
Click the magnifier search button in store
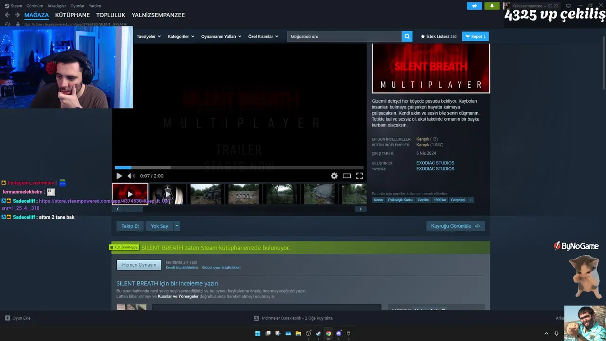(x=407, y=36)
